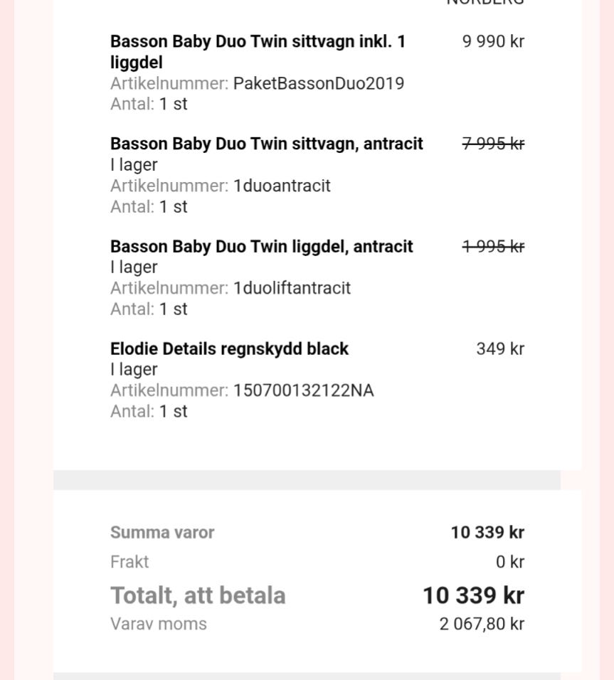
Task: Click the 2 067,80 kr VAT amount
Action: (x=481, y=624)
